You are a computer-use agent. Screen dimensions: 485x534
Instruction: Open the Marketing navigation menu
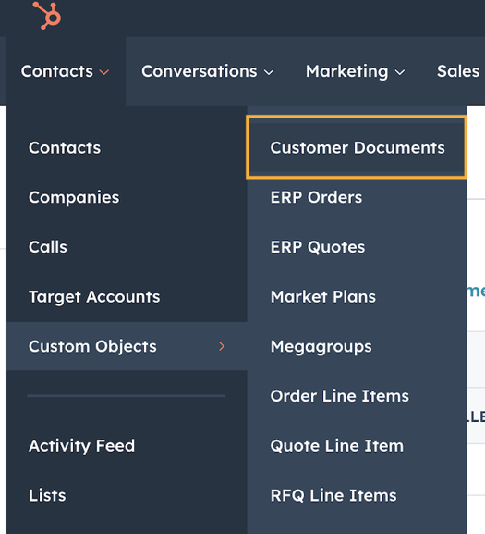(355, 71)
